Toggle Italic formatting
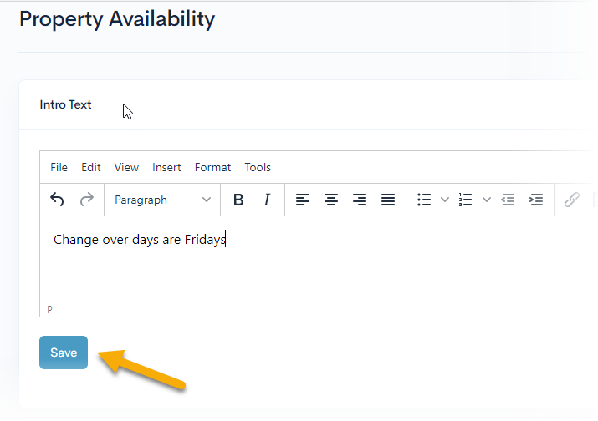Image resolution: width=598 pixels, height=421 pixels. click(267, 200)
